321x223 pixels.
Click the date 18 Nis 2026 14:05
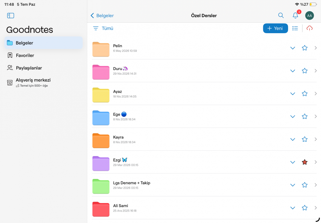(125, 96)
